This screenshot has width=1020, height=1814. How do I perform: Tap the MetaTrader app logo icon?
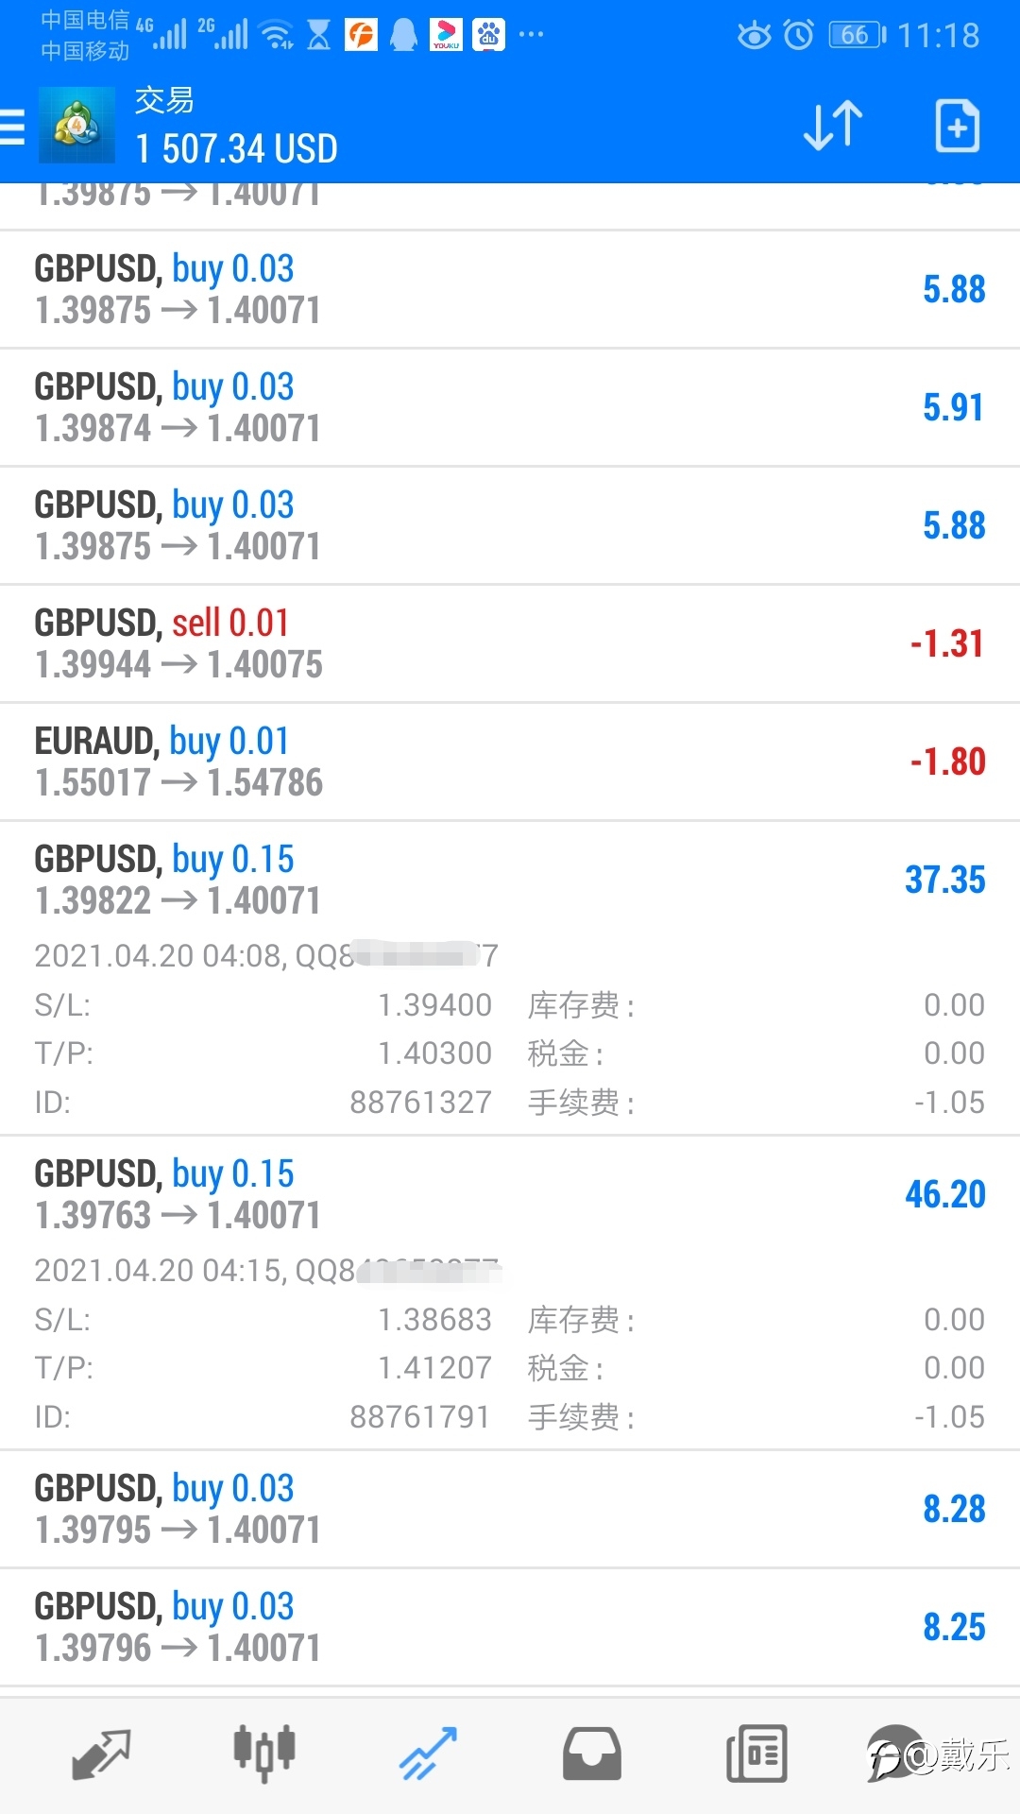(76, 125)
